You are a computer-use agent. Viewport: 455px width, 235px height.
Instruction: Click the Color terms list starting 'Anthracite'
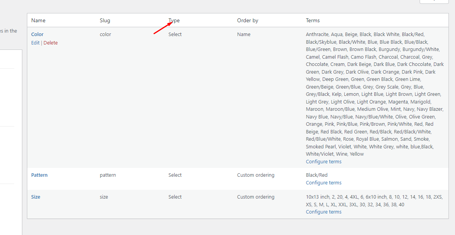point(375,94)
